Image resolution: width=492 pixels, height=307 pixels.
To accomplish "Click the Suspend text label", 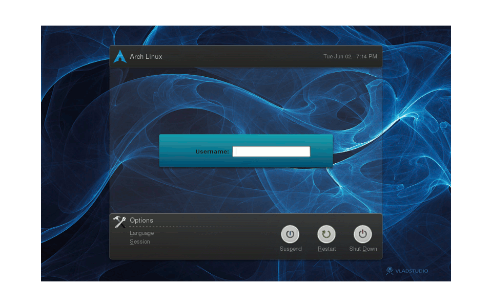I will point(291,249).
